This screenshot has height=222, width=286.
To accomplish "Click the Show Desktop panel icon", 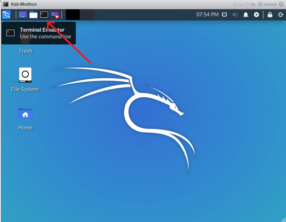I will [23, 15].
